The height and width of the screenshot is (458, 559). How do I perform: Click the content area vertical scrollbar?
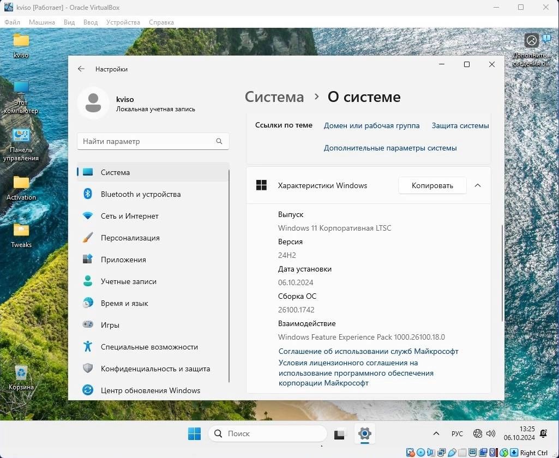502,273
